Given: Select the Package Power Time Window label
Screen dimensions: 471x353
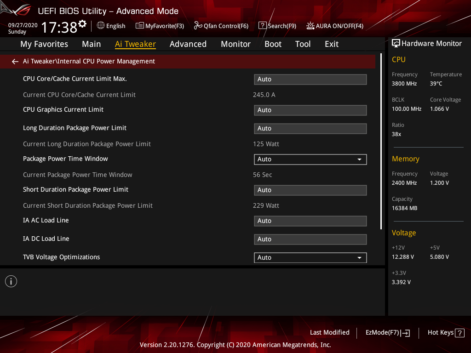Looking at the screenshot, I should click(x=65, y=159).
